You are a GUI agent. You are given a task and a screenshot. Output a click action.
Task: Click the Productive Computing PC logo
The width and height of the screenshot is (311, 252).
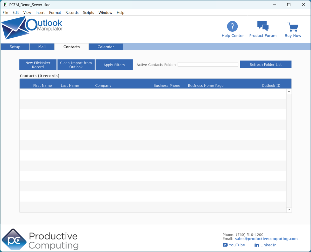pyautogui.click(x=14, y=240)
